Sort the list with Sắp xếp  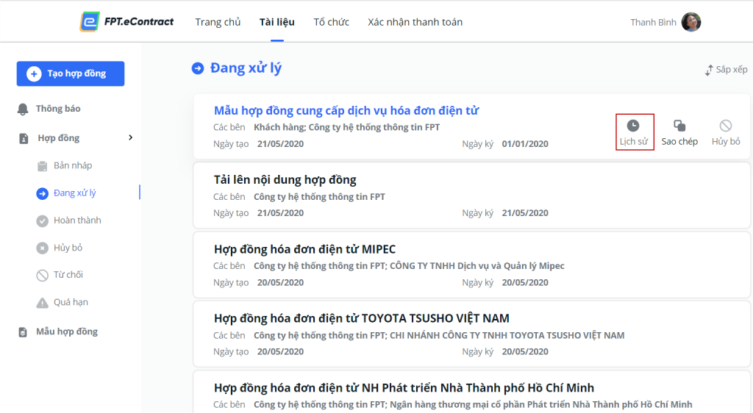[x=726, y=70]
